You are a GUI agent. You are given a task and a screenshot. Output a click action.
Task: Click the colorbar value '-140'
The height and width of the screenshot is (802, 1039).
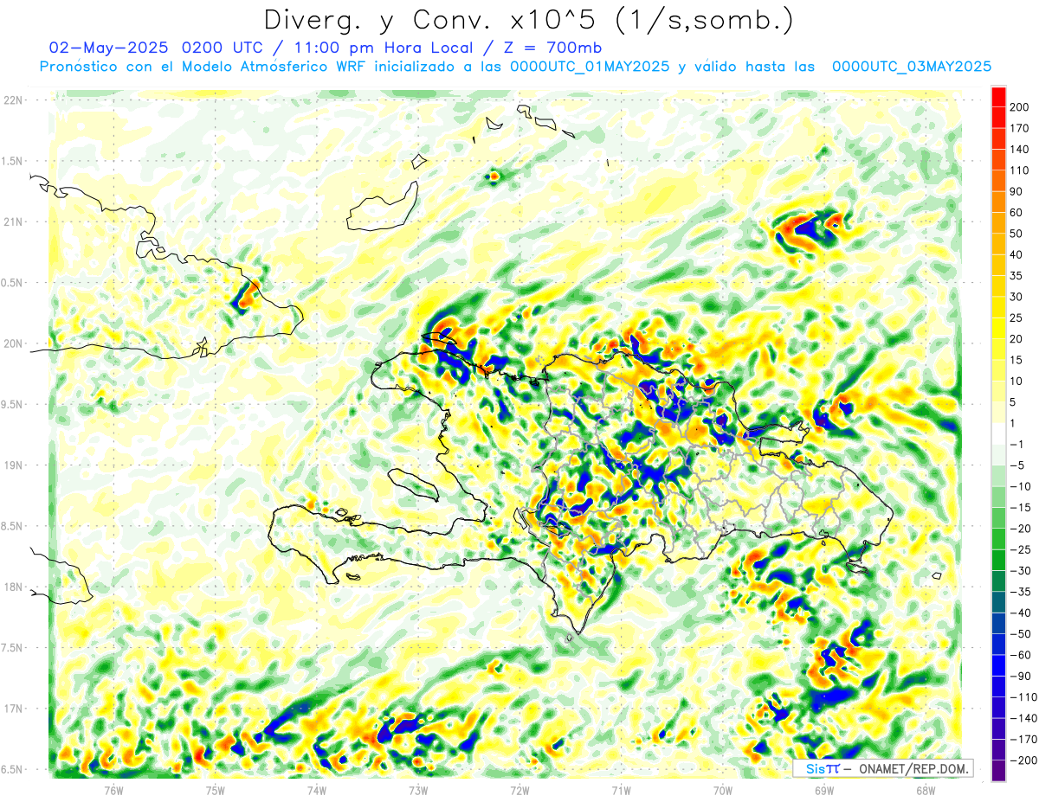click(x=1022, y=718)
